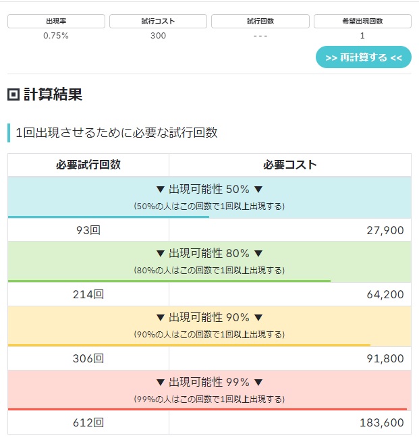Click the 306回 trial count cell
419x442 pixels.
coord(88,358)
